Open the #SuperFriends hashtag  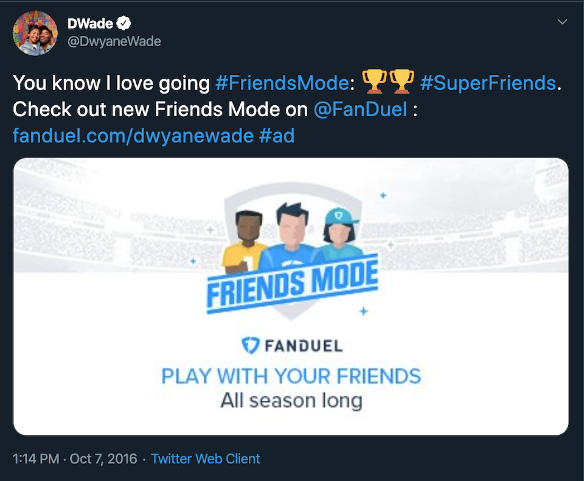click(x=487, y=83)
